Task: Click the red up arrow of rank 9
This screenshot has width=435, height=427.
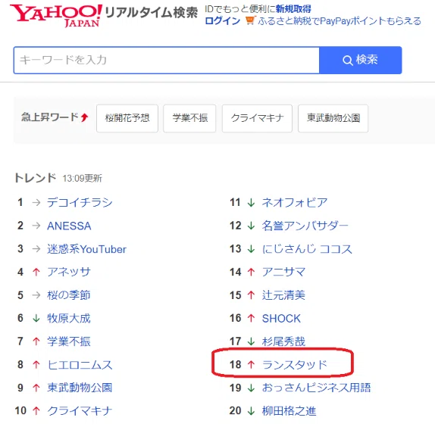Action: (x=36, y=388)
